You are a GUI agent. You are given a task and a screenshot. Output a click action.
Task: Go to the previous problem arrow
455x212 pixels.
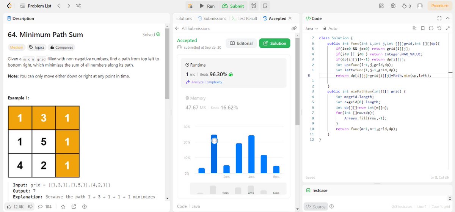point(58,6)
